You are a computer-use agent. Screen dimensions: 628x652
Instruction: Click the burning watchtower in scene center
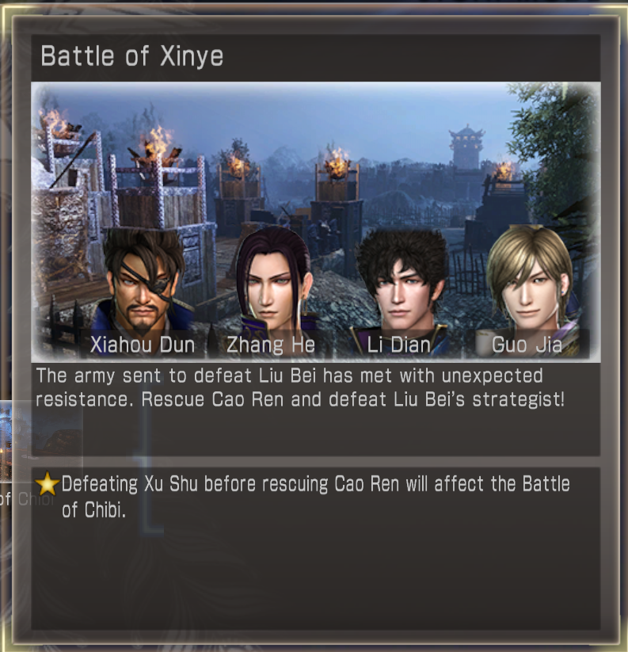tap(337, 183)
